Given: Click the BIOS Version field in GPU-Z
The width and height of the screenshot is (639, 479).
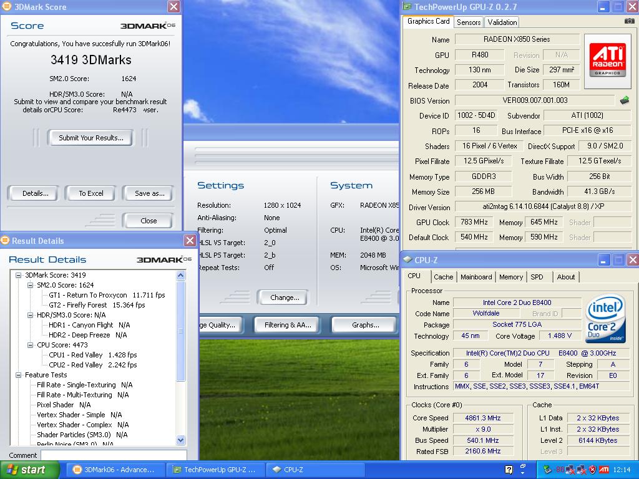Looking at the screenshot, I should (535, 100).
